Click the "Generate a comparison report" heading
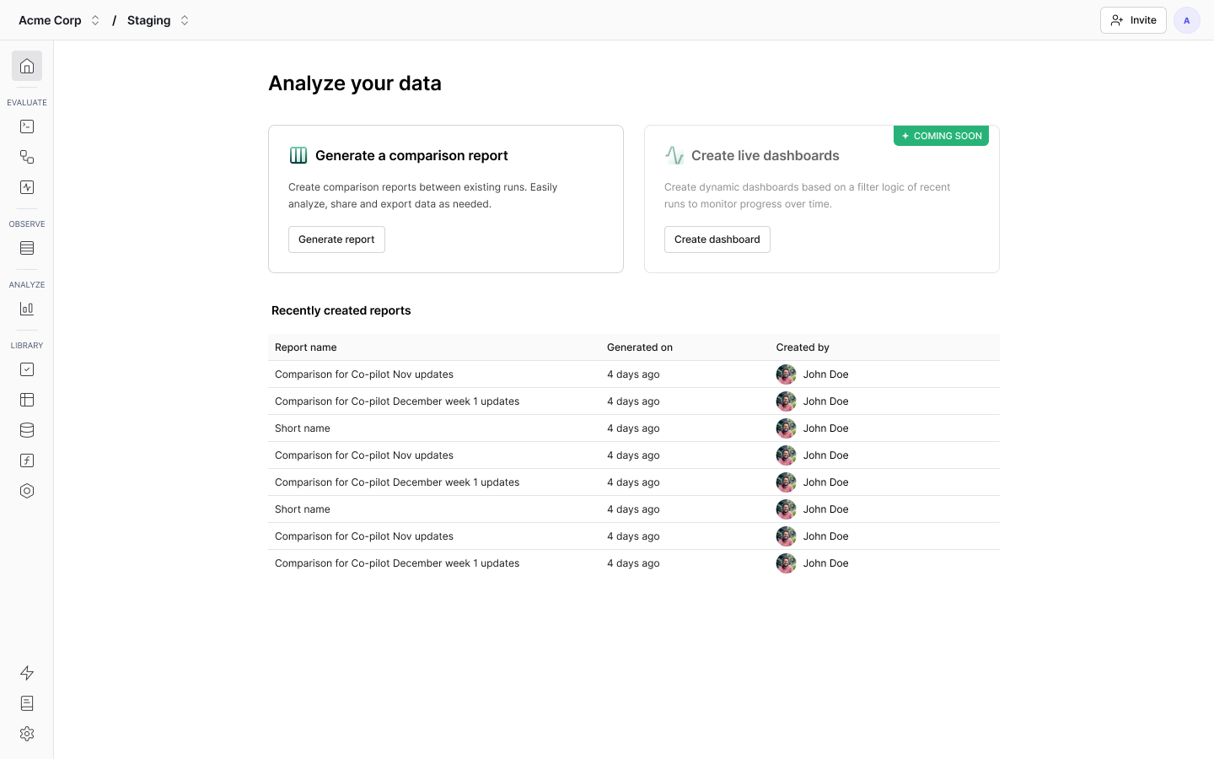1214x759 pixels. click(411, 155)
